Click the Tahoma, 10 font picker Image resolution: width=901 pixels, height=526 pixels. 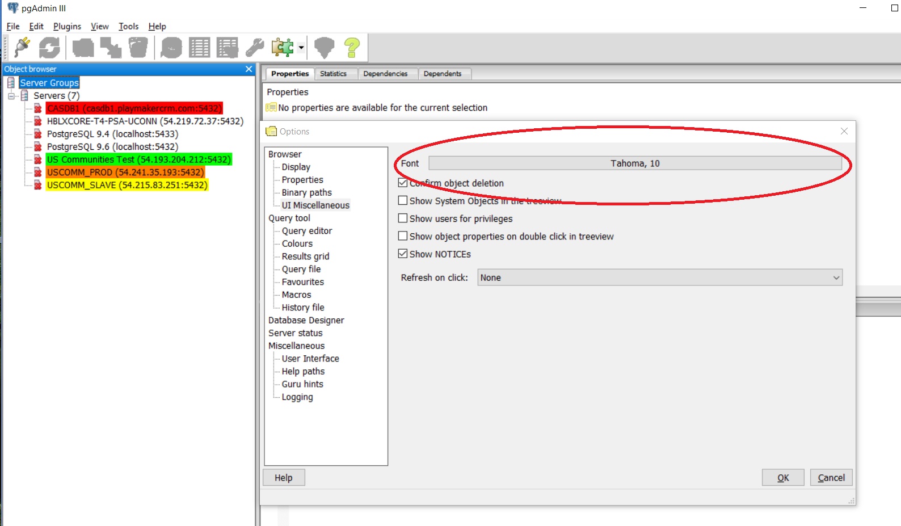[634, 163]
